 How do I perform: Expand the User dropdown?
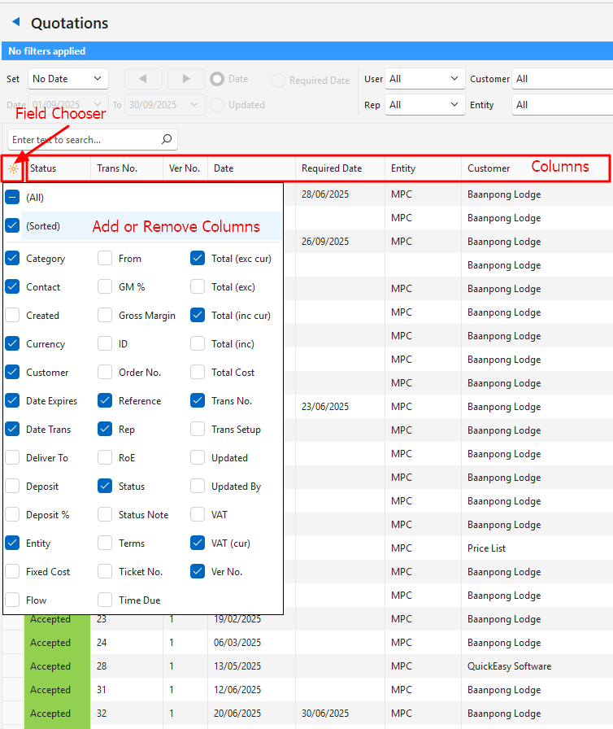click(424, 79)
